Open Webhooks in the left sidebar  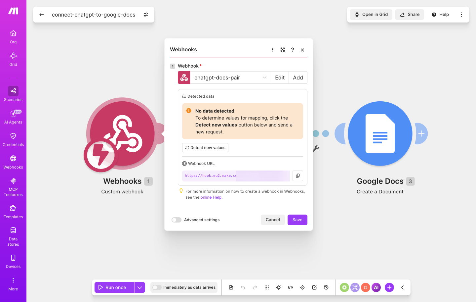pyautogui.click(x=13, y=162)
